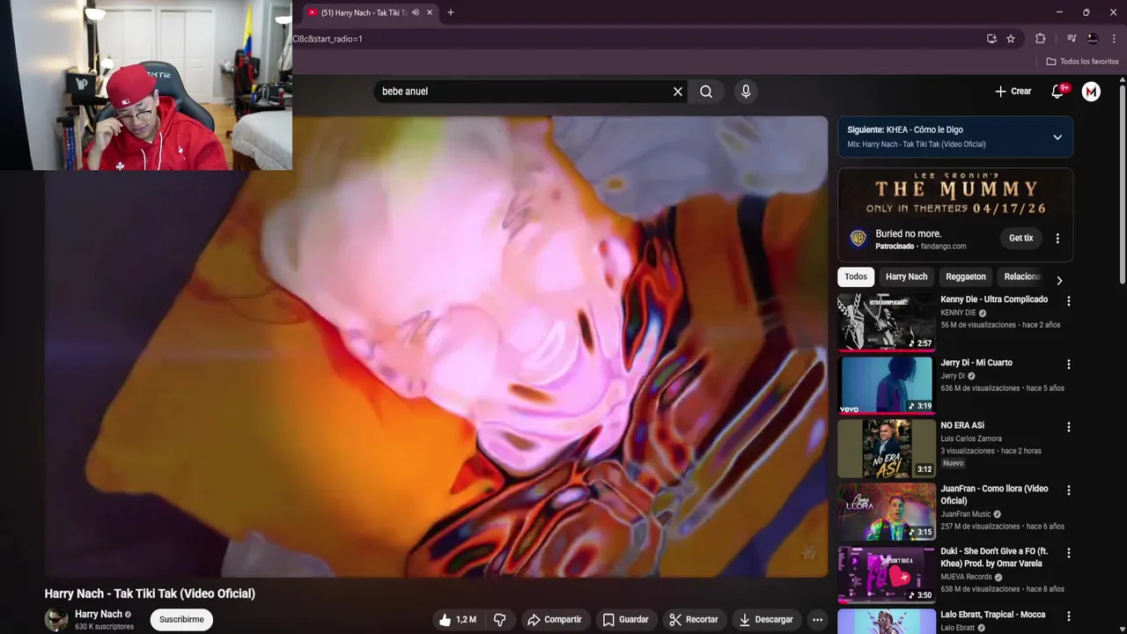The width and height of the screenshot is (1127, 634).
Task: Open Duki - She Don't Give a FO thumbnail
Action: click(x=886, y=574)
